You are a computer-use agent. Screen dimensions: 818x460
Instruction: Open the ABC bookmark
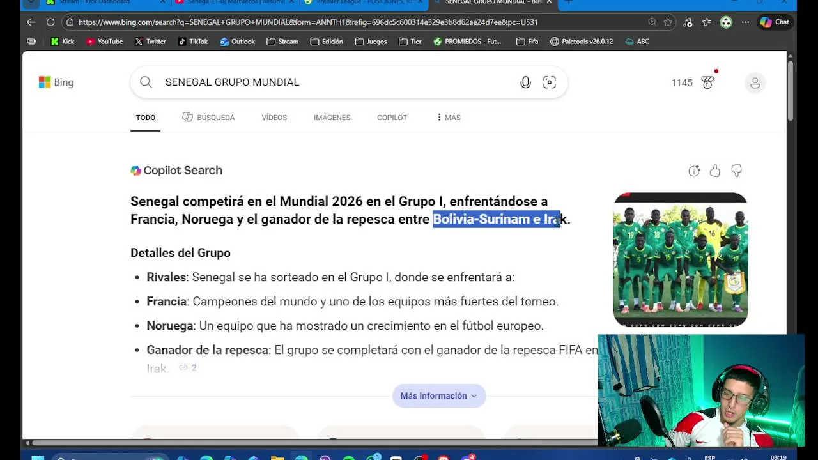click(637, 42)
